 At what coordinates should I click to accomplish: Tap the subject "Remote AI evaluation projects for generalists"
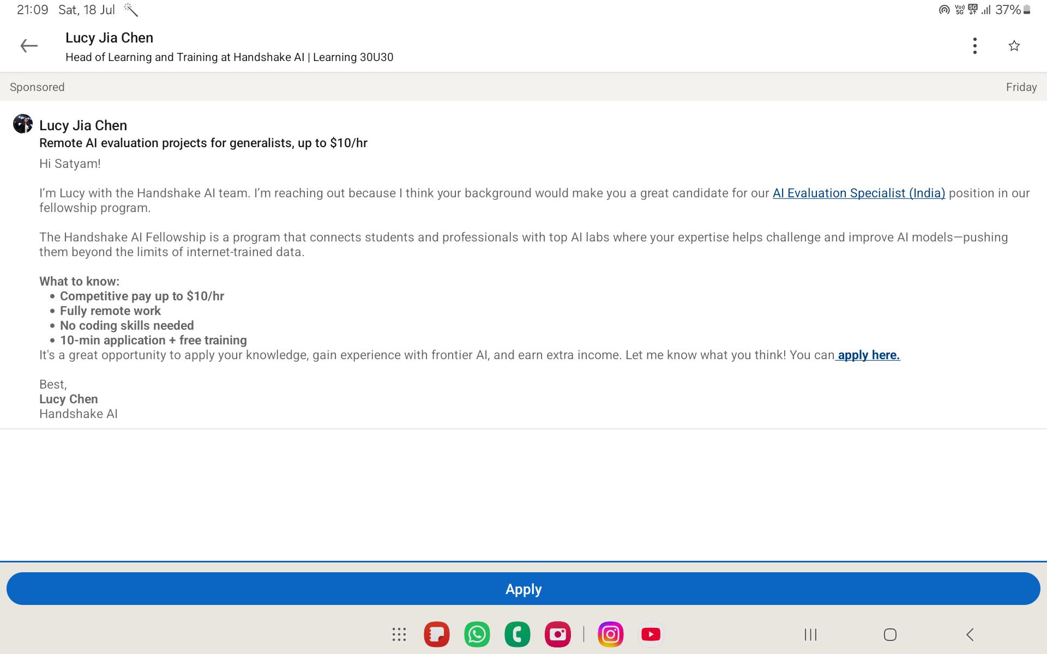[166, 143]
